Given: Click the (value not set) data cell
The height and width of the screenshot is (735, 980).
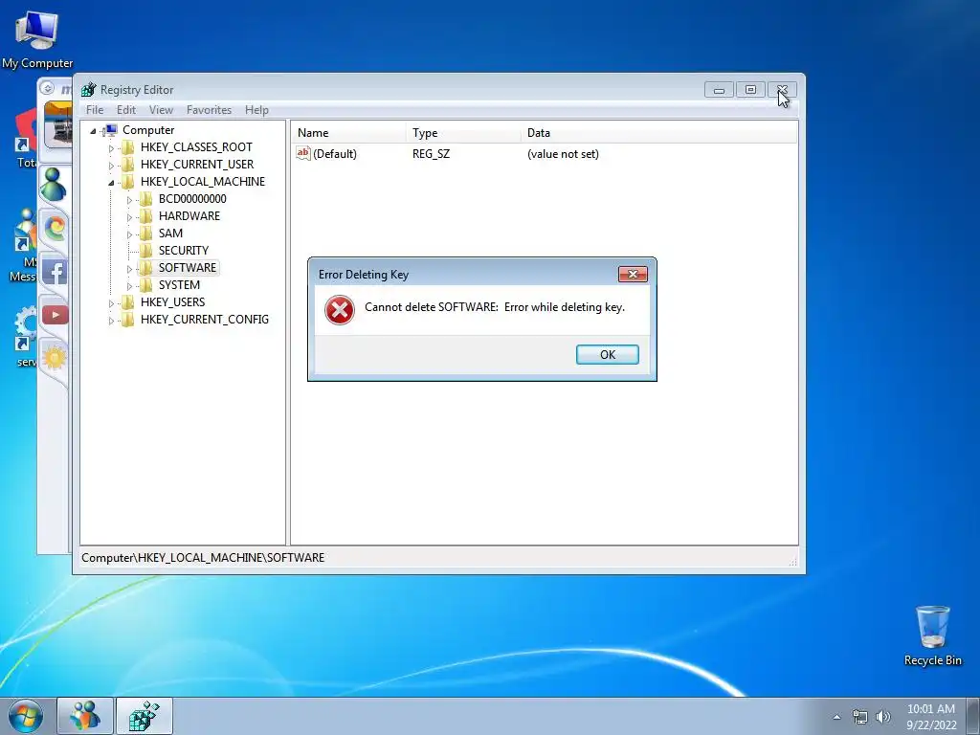Looking at the screenshot, I should (x=563, y=154).
